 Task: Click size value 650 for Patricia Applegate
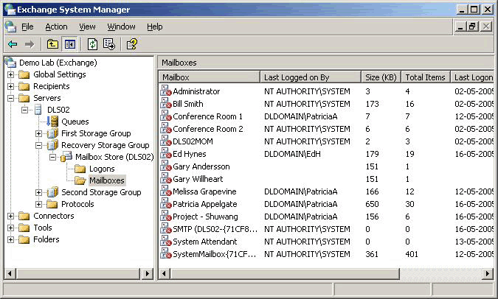(372, 204)
